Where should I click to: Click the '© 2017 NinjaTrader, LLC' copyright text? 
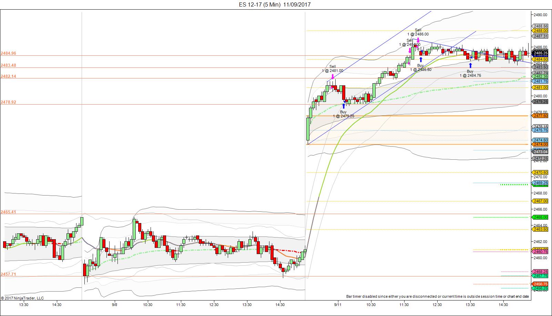coord(22,298)
